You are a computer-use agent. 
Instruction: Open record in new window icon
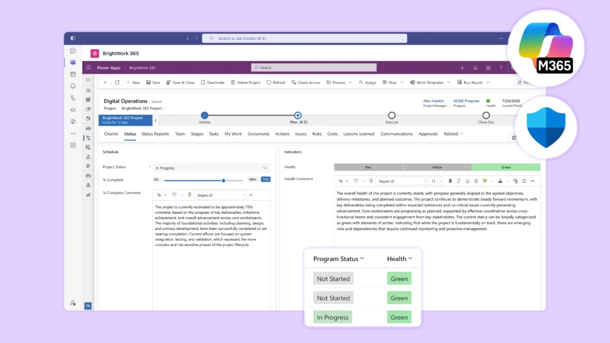coord(117,82)
